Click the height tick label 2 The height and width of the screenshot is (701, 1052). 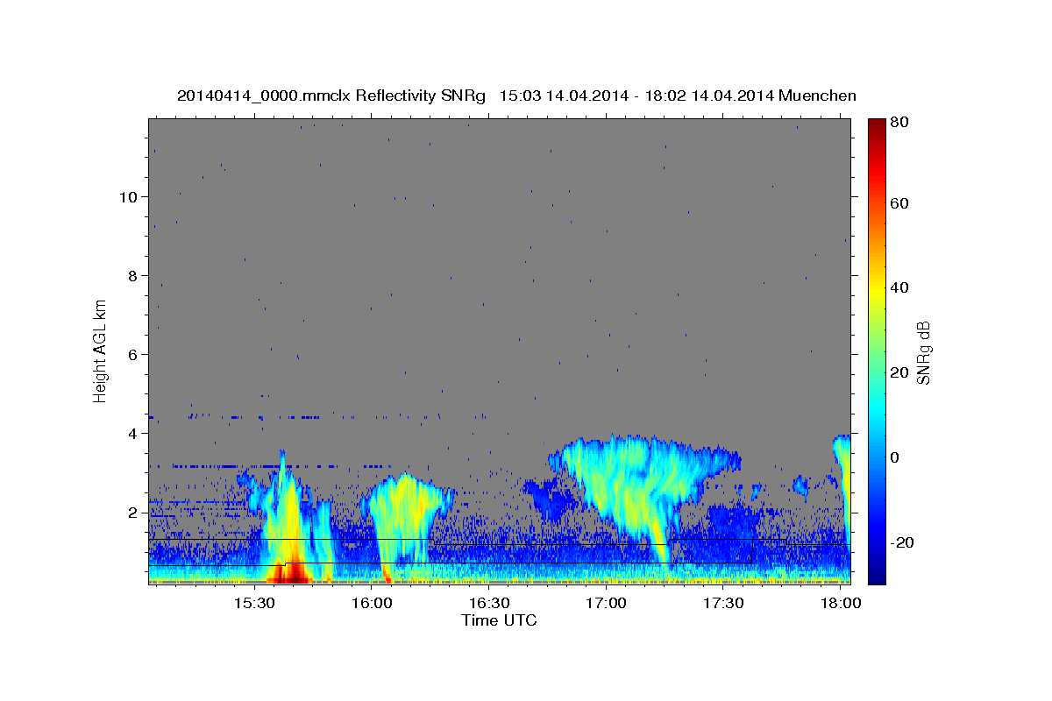(133, 512)
